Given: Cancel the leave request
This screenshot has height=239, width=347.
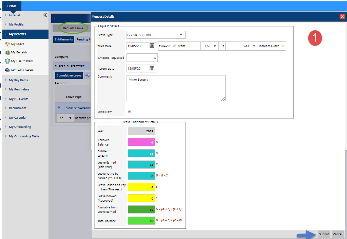Looking at the screenshot, I should coord(338,234).
